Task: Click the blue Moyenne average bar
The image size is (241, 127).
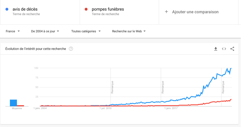Action: tap(13, 103)
